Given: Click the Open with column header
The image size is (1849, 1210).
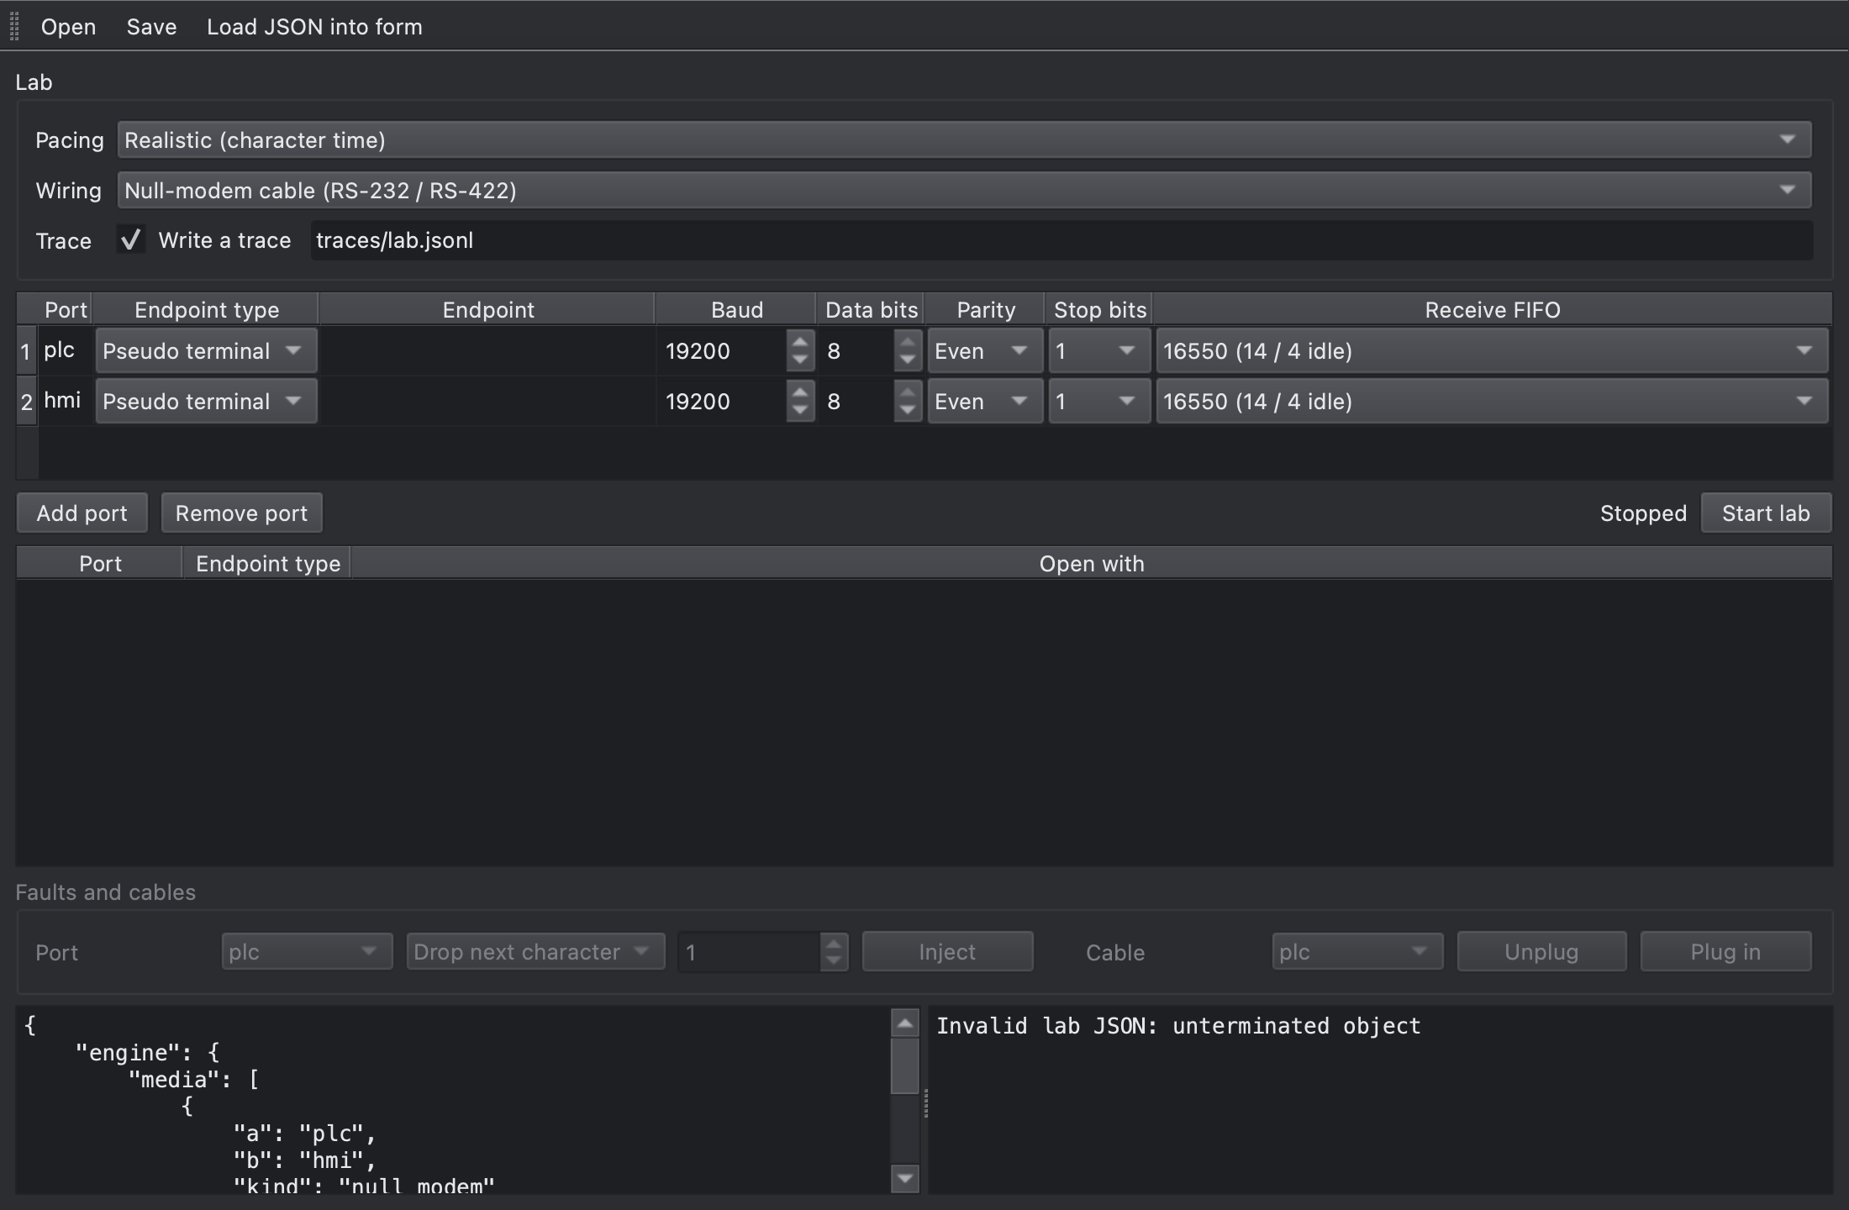Looking at the screenshot, I should [x=1092, y=563].
